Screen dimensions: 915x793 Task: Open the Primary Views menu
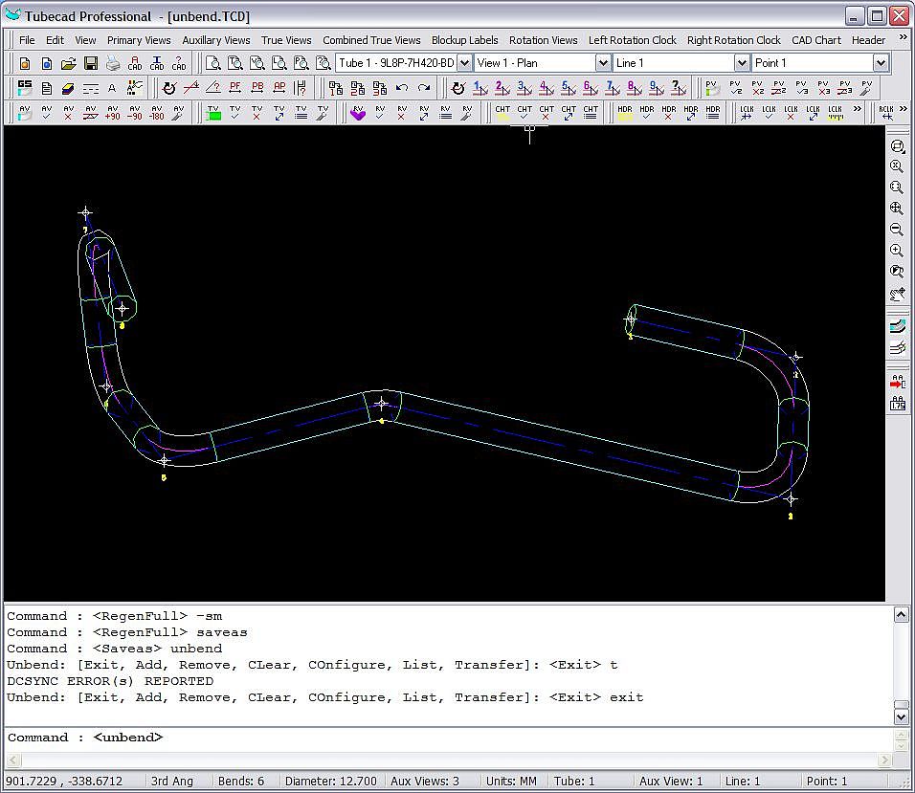click(x=139, y=40)
